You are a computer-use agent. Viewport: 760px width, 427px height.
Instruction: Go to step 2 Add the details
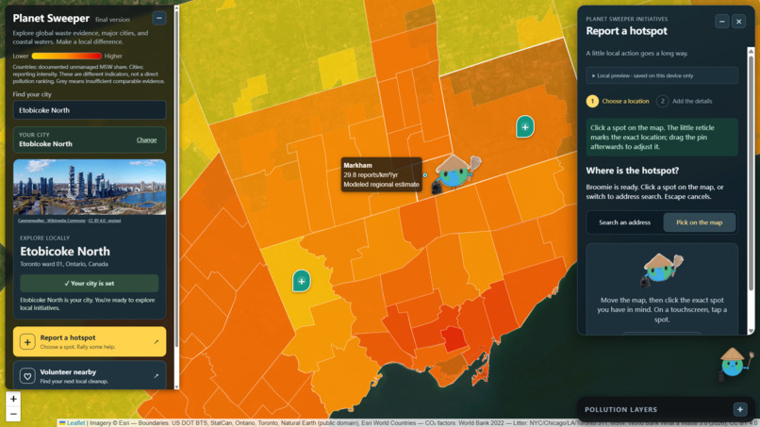[x=685, y=101]
